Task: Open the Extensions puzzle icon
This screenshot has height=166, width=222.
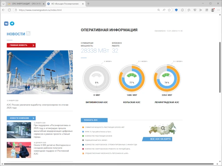Action: point(182,10)
